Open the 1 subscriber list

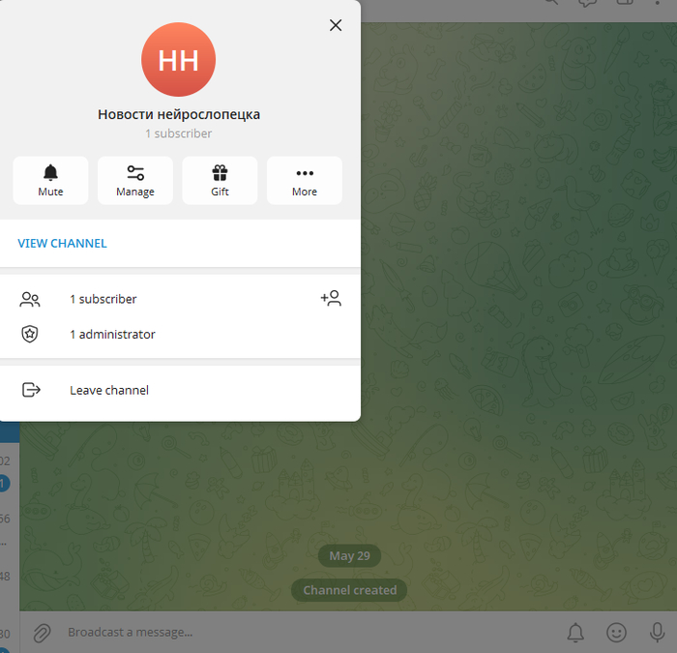pyautogui.click(x=180, y=299)
